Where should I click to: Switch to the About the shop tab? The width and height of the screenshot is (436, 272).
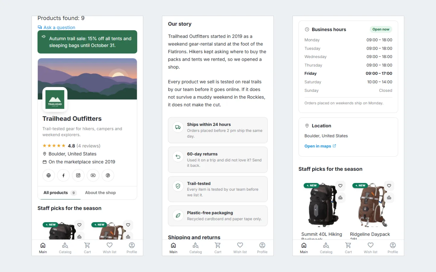100,193
